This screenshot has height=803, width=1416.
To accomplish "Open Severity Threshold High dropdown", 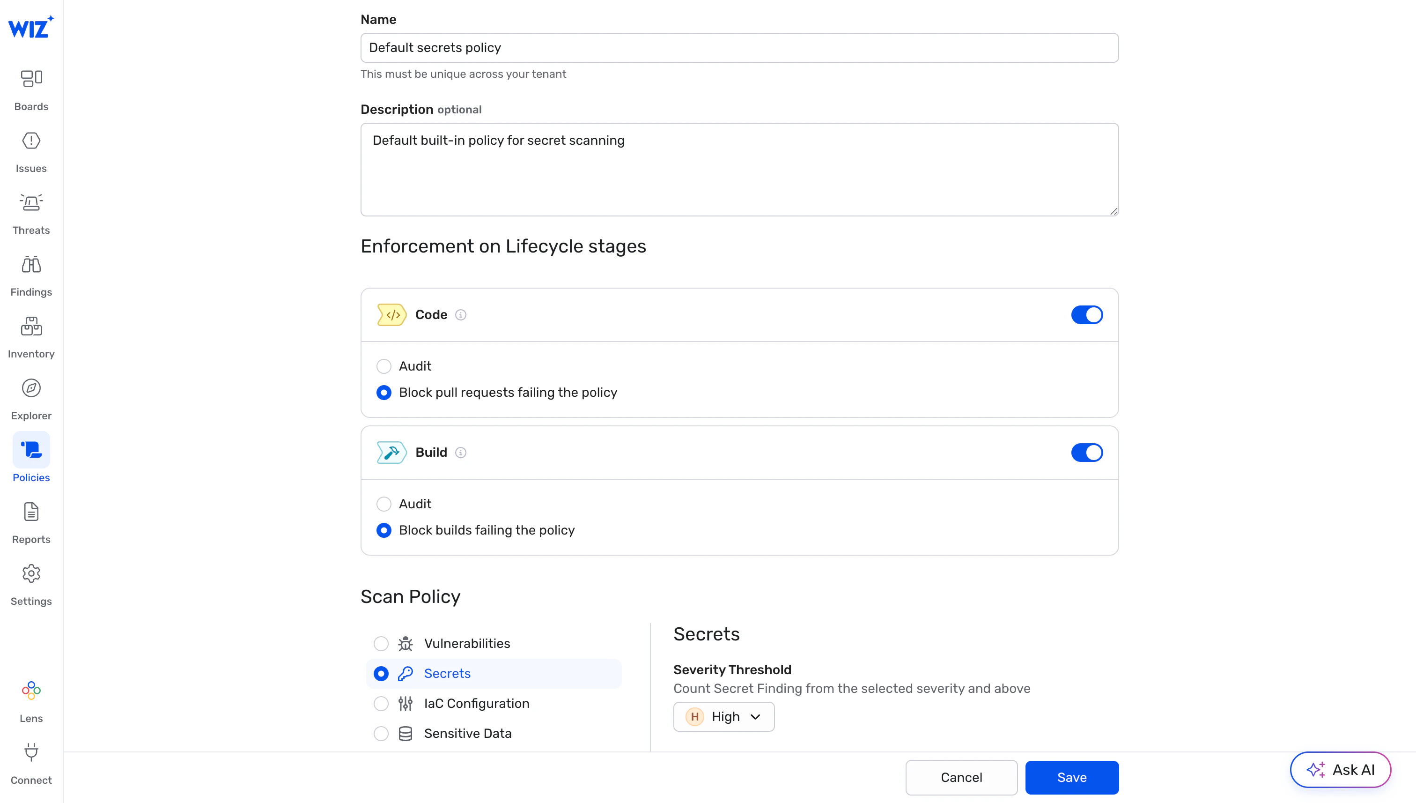I will pos(724,717).
